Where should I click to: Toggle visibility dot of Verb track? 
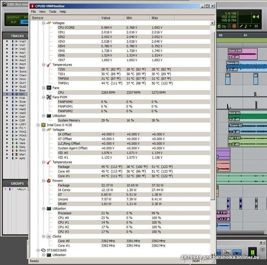7,143
